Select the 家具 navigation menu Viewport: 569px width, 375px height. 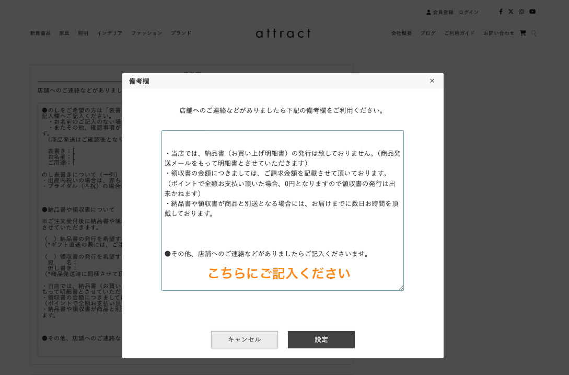click(64, 32)
